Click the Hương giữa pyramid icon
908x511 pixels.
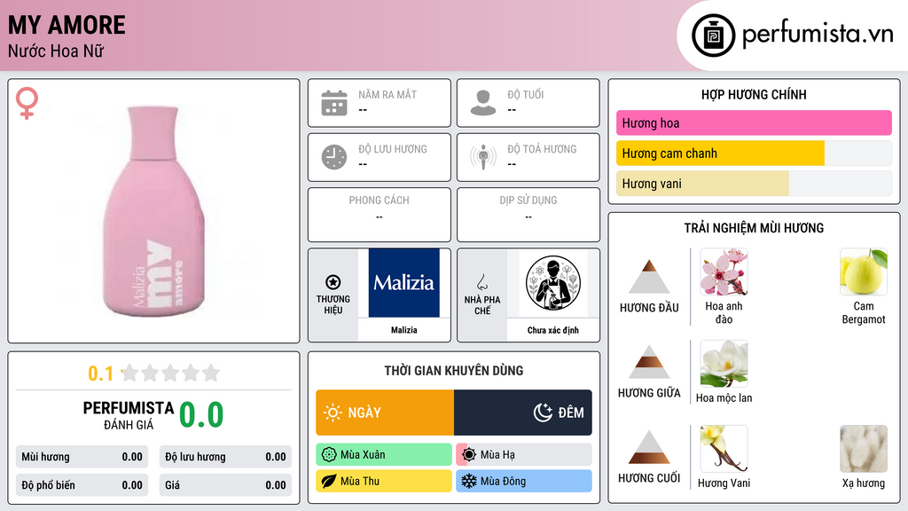[x=649, y=362]
